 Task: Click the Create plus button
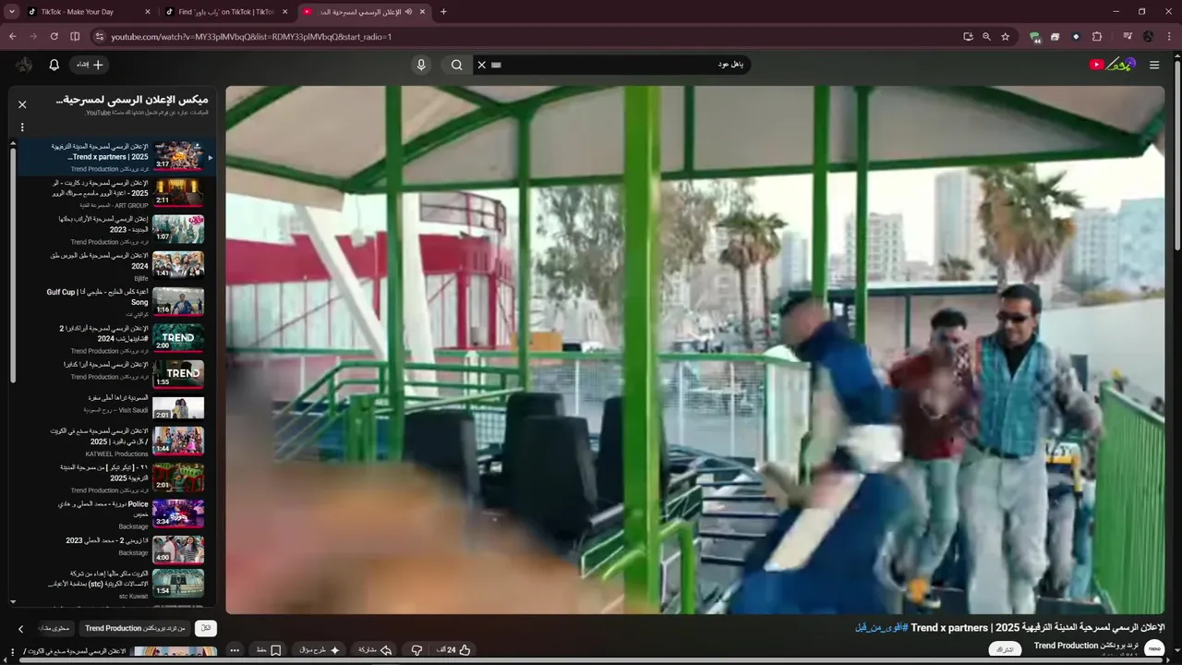[x=90, y=65]
